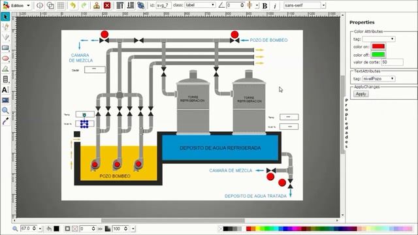Pick the yellow color from palette
The height and width of the screenshot is (235, 418).
[x=259, y=228]
